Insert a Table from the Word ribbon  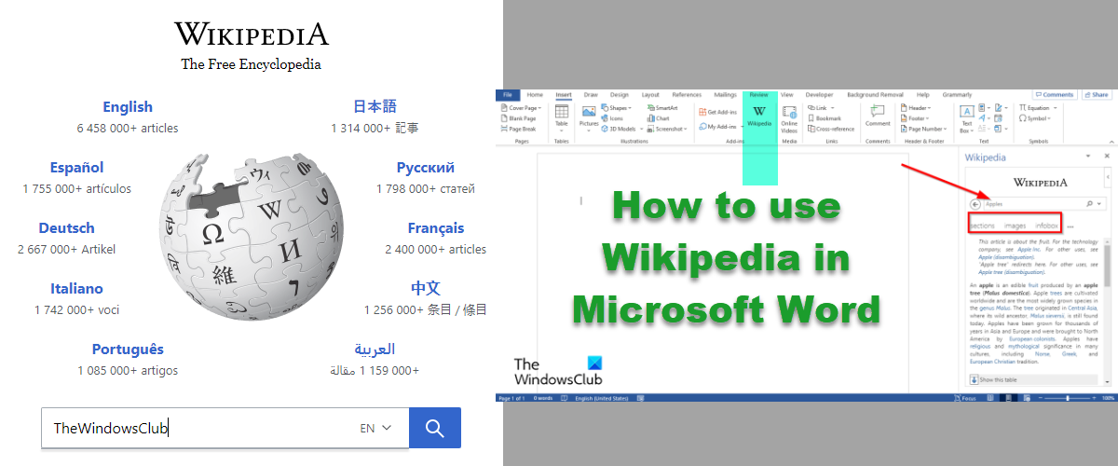(562, 117)
